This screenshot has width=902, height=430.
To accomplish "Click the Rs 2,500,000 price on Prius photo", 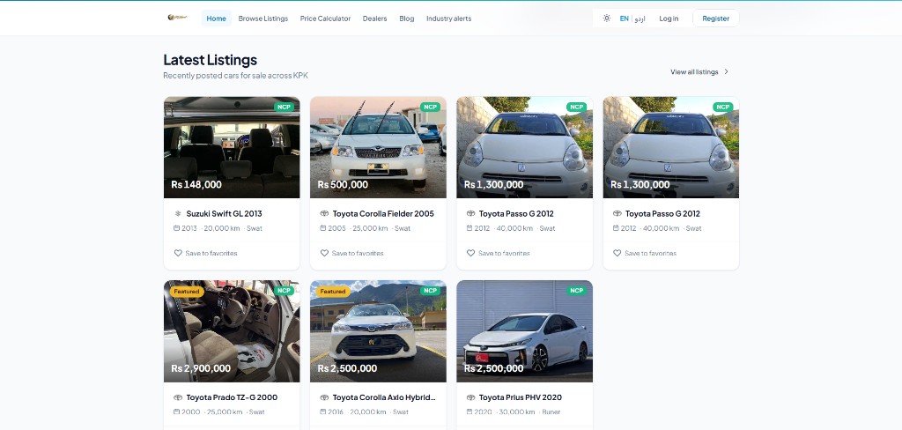I will [x=493, y=368].
